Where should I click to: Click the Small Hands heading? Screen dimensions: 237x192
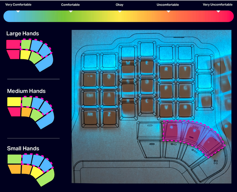23,149
